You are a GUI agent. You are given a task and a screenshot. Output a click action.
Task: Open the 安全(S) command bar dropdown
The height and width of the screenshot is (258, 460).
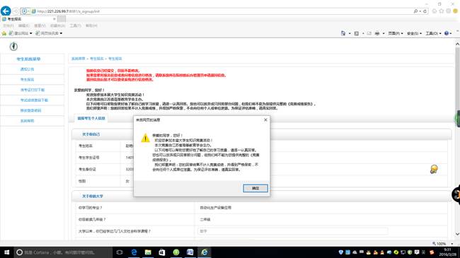[x=414, y=33]
